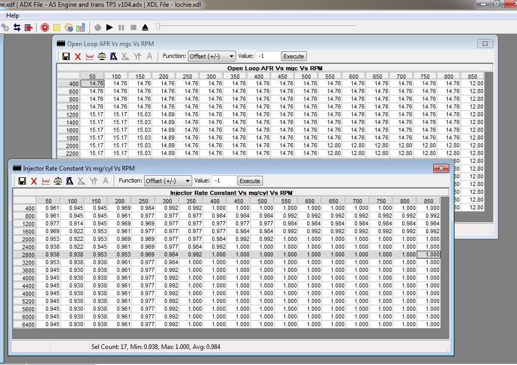Save the Injector Rate Constant table
517x365 pixels.
(22, 181)
